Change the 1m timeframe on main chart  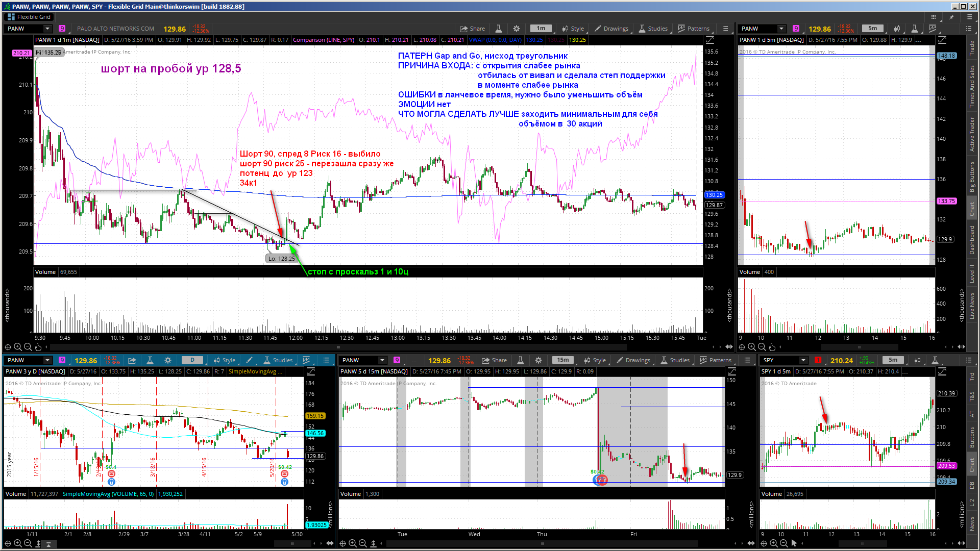(541, 29)
